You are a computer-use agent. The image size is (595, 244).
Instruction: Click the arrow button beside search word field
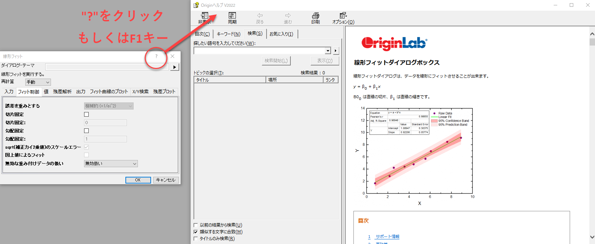click(x=336, y=51)
